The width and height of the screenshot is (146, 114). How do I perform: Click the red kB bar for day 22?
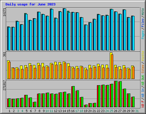coord(98,96)
